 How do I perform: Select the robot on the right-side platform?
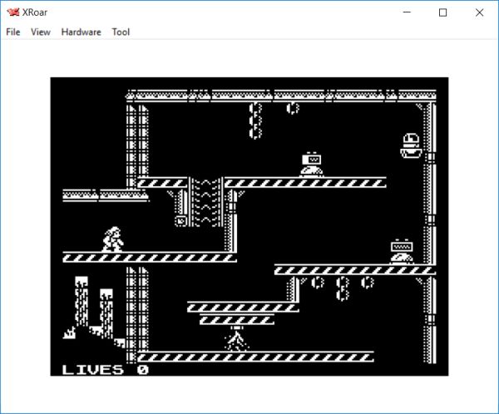403,252
